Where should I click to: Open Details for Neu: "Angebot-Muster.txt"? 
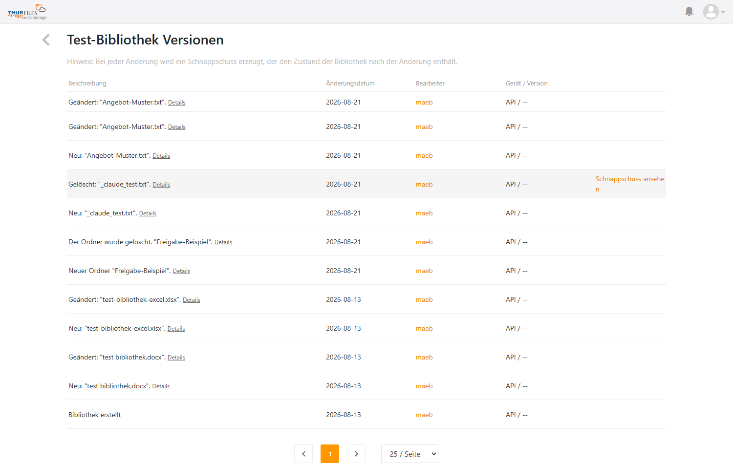[161, 156]
